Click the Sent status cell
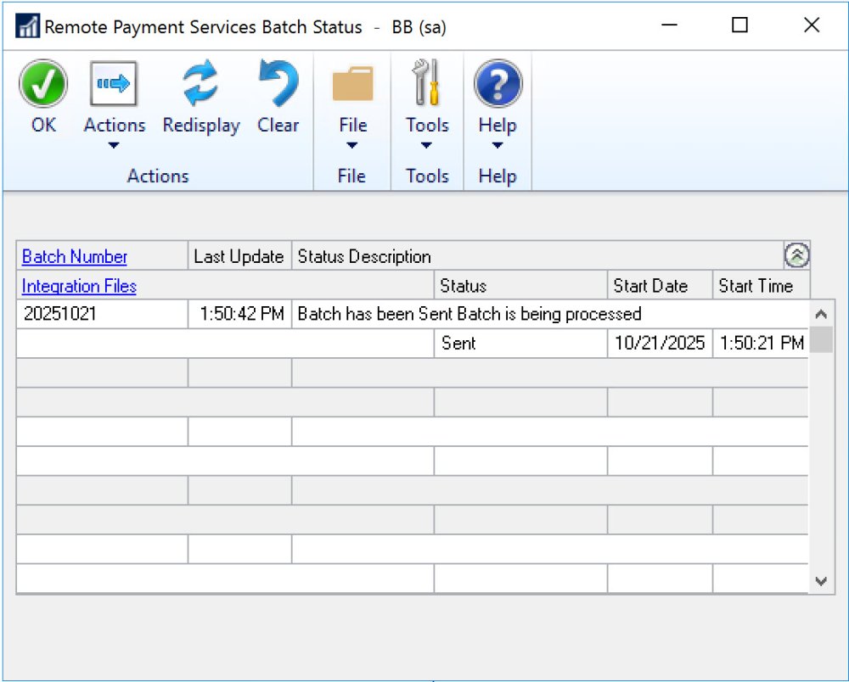Image resolution: width=849 pixels, height=682 pixels. pos(520,344)
